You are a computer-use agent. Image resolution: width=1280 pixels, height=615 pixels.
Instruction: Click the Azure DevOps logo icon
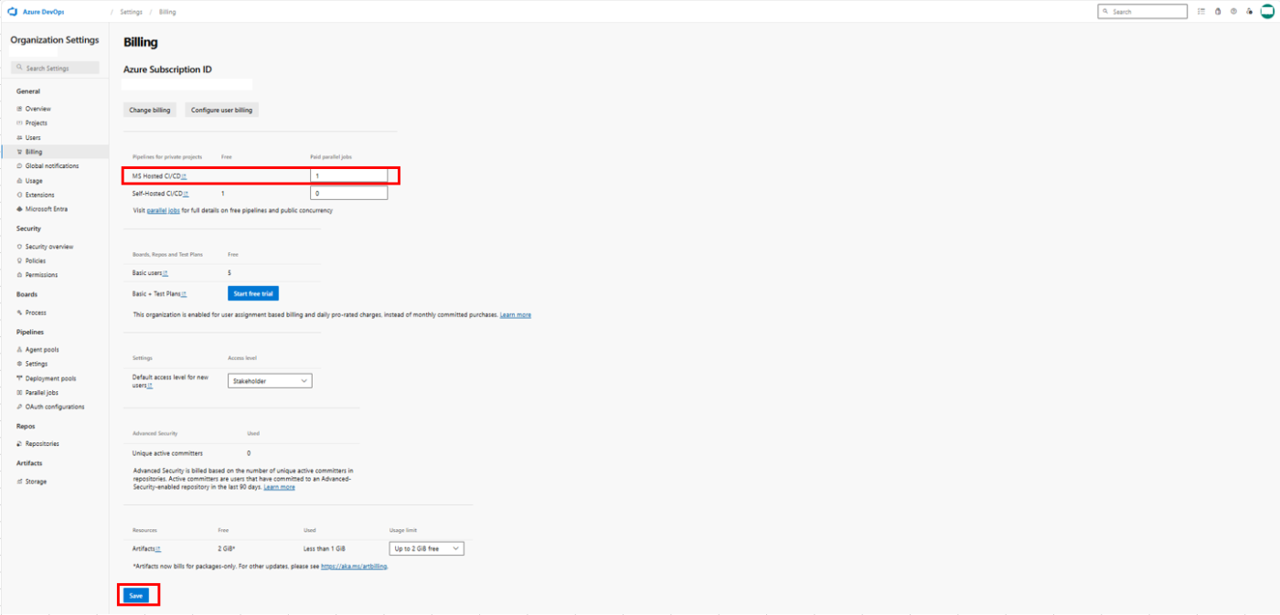(x=13, y=12)
